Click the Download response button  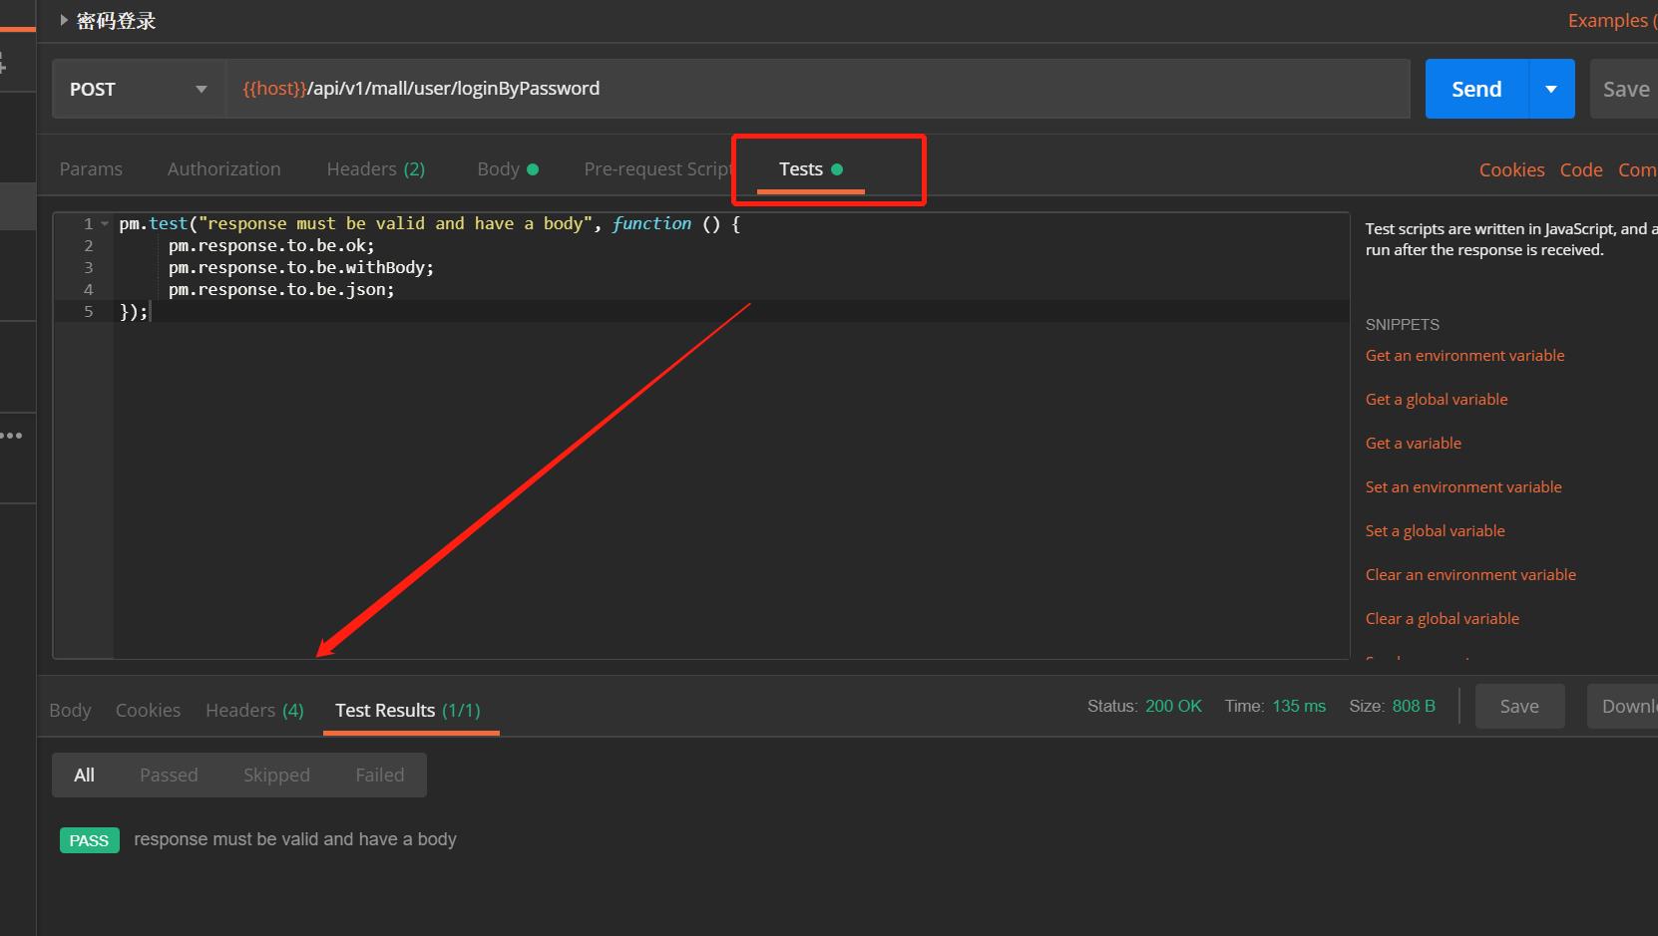[x=1623, y=706]
